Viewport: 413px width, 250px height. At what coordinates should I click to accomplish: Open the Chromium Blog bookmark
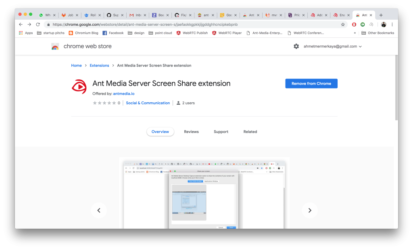83,33
